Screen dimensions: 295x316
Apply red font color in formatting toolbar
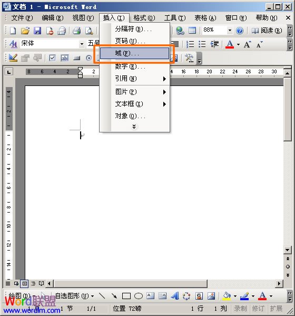(x=230, y=44)
